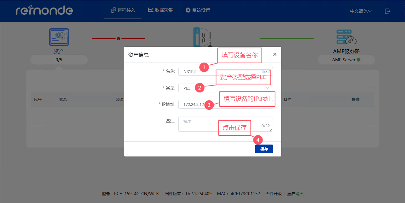405x203 pixels.
Task: Click the 固件版本 TV2.1.250409 text
Action: click(x=188, y=194)
